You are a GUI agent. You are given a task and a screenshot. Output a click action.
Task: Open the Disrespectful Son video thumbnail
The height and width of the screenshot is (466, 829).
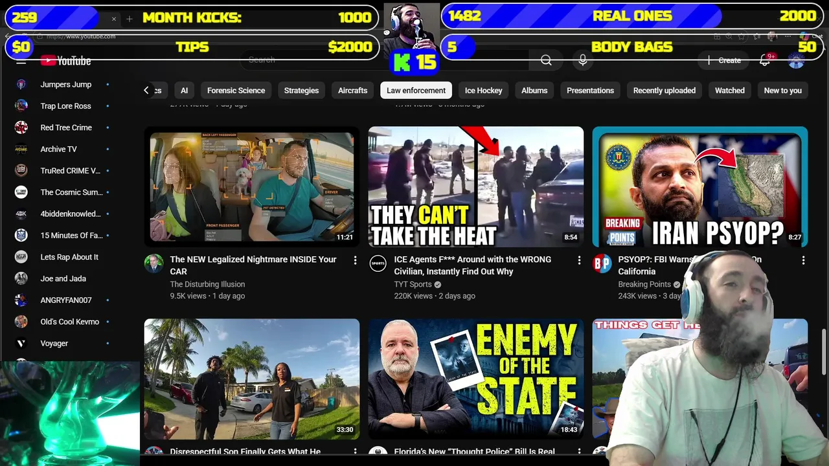252,379
